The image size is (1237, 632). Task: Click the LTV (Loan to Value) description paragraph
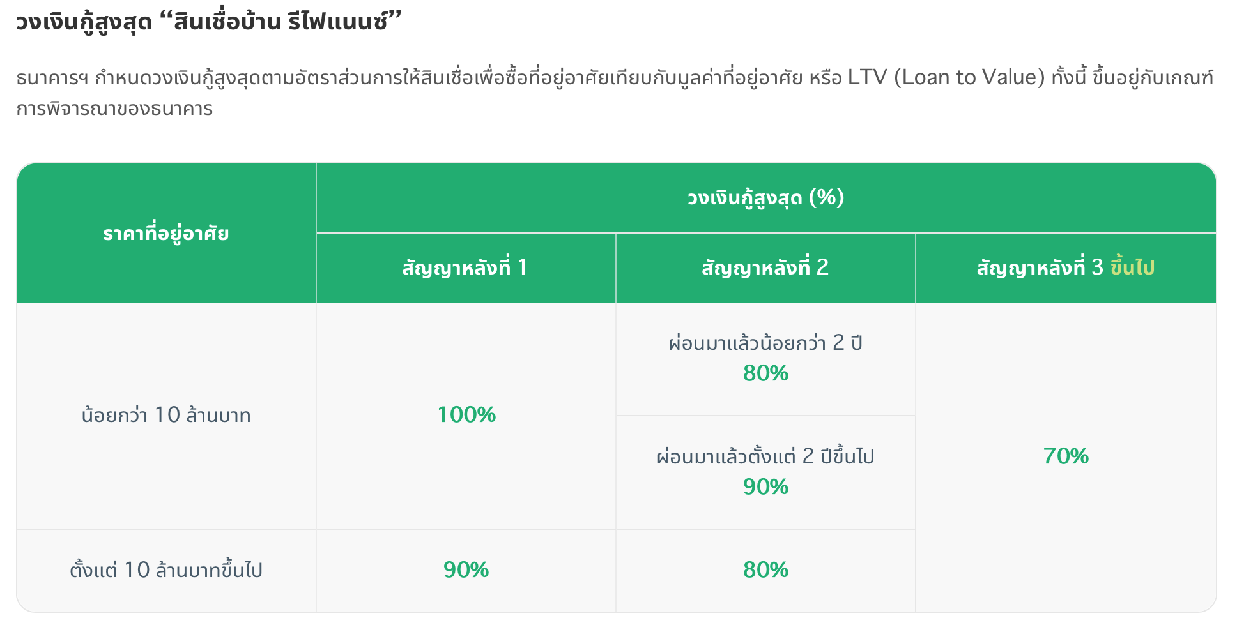(x=615, y=93)
